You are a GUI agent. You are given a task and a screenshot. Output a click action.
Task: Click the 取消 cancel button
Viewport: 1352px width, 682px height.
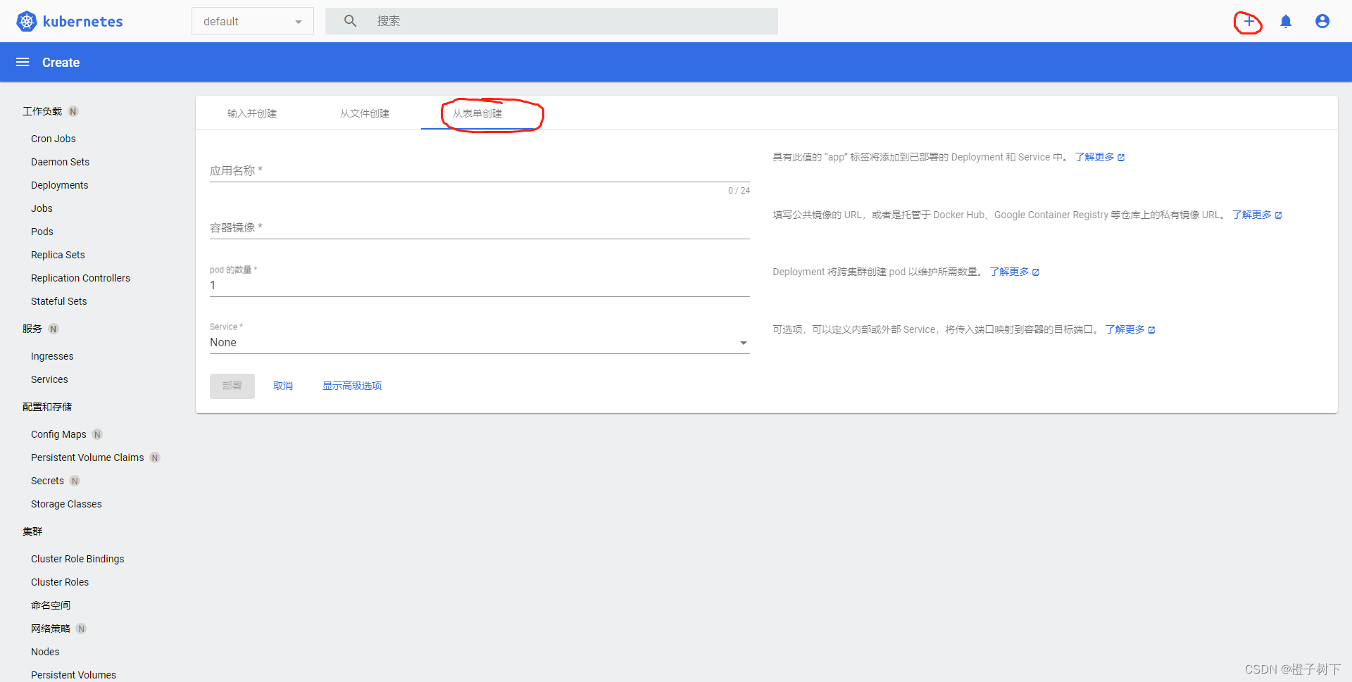(x=282, y=385)
